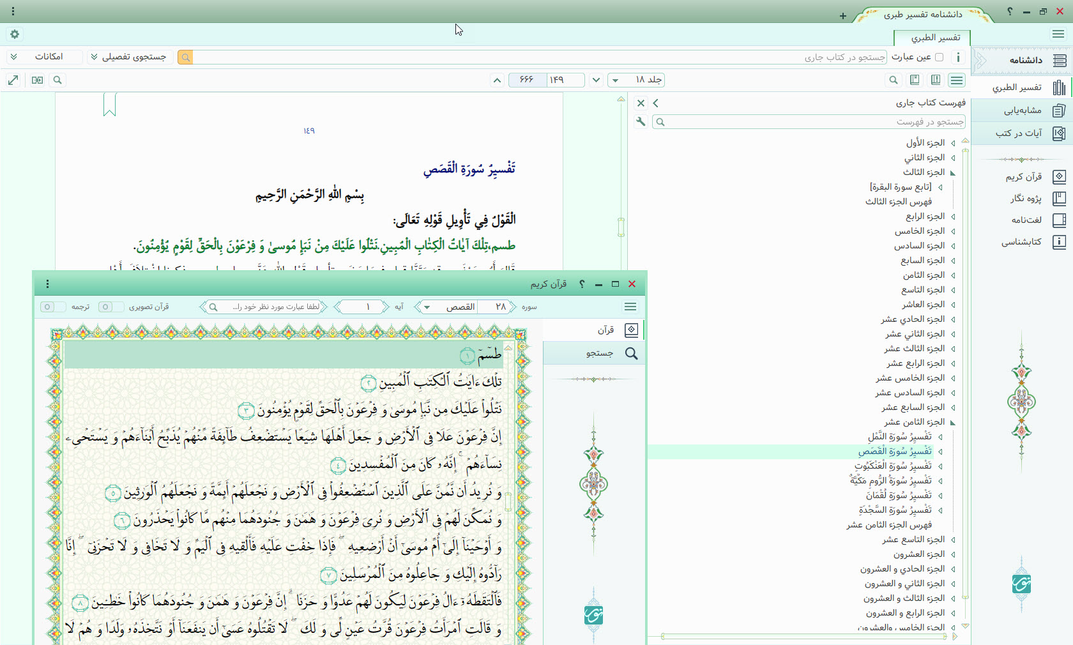Switch to the دانشنامه تفسیر طبری window tab
1073x645 pixels.
[923, 14]
